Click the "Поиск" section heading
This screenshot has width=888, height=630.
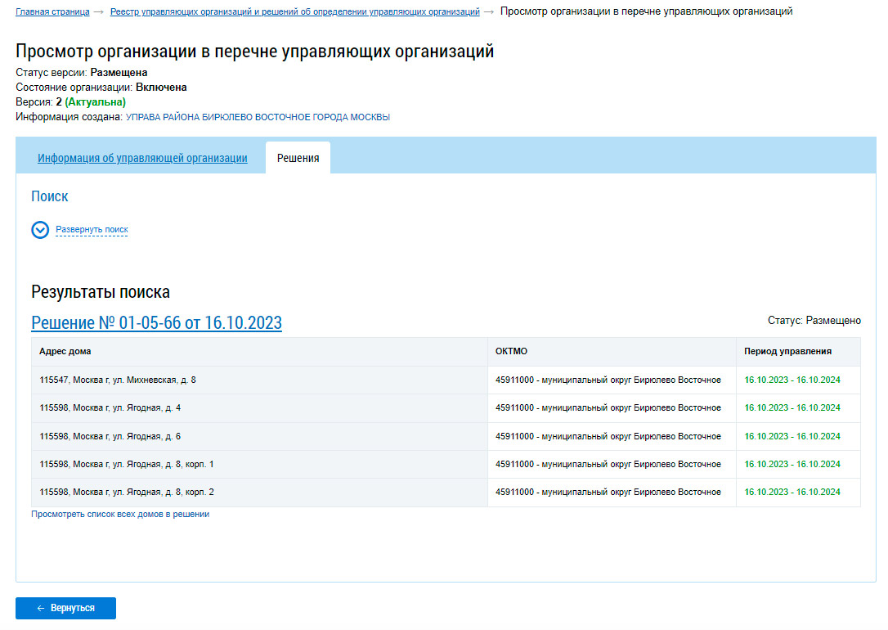pos(50,196)
